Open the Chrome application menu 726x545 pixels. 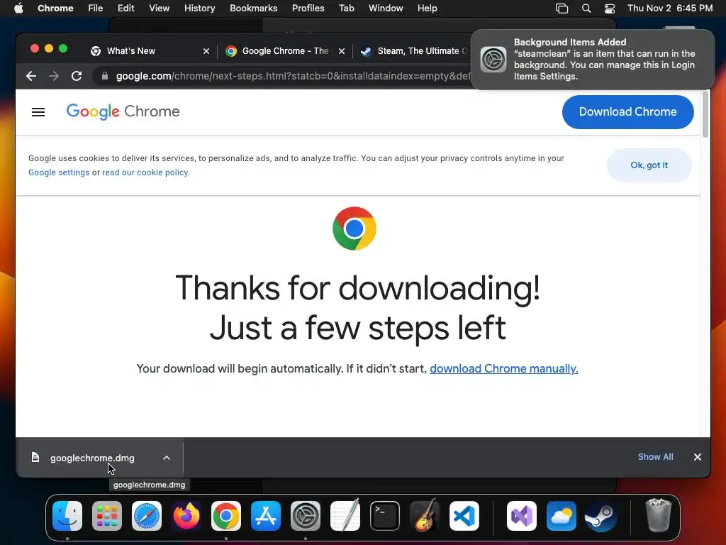[55, 9]
